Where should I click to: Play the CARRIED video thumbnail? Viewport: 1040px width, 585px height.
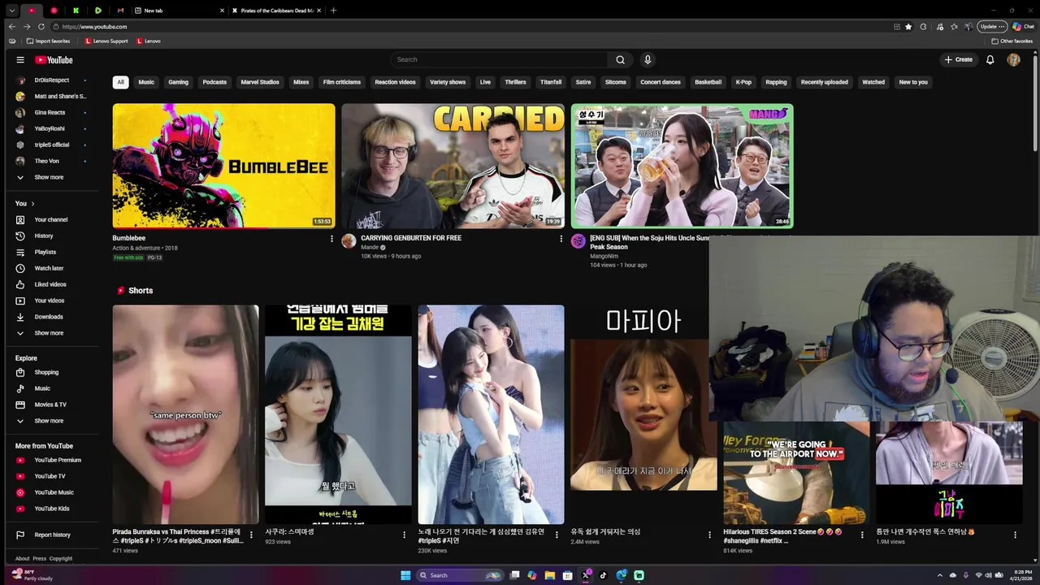453,166
